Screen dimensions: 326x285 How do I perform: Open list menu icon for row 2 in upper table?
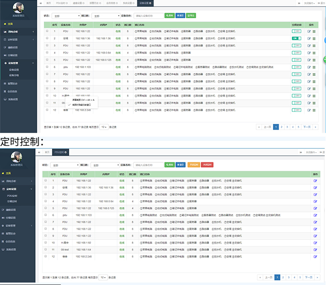[x=314, y=38]
